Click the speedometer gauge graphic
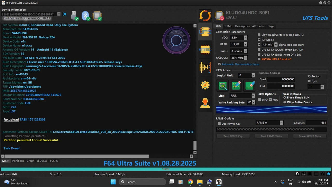Image resolution: width=332 pixels, height=187 pixels. [176, 40]
